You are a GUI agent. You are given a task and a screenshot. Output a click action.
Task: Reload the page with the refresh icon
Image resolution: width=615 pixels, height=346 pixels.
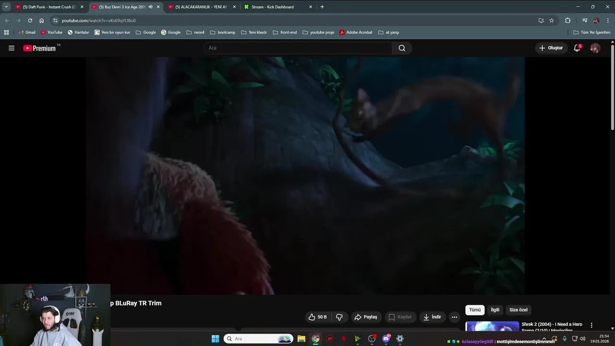pyautogui.click(x=30, y=21)
